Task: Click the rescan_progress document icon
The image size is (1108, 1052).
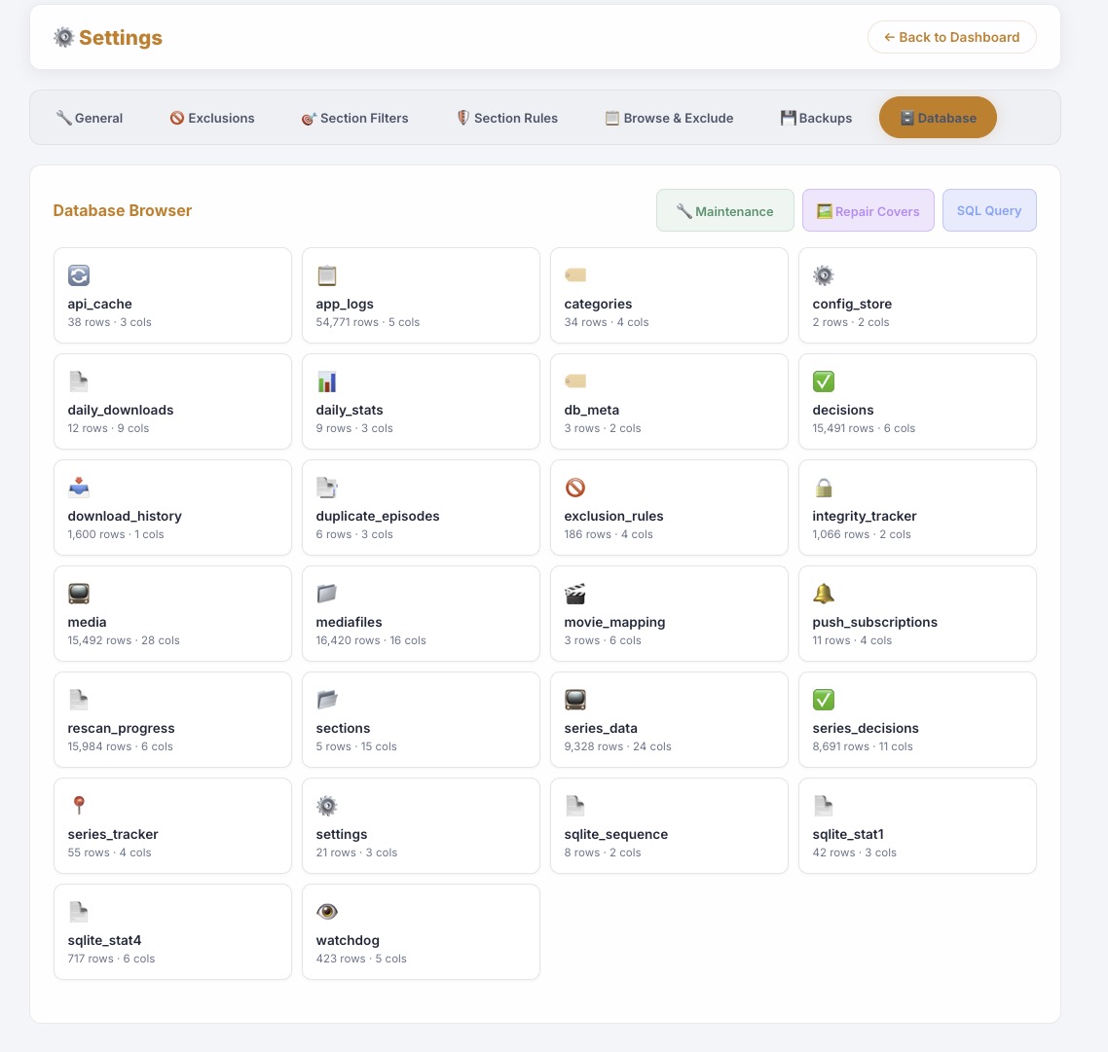Action: point(79,700)
